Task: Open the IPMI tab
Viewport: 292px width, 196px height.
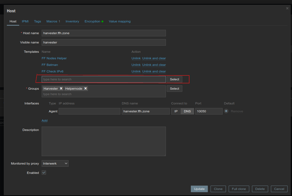Action: coord(25,21)
